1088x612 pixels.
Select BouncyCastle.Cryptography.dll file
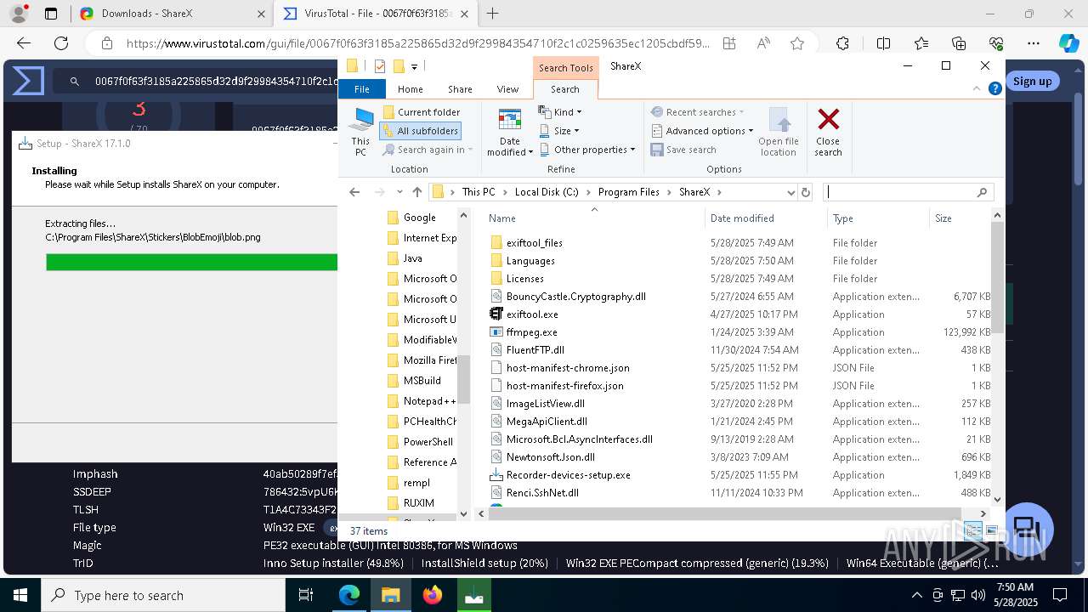pos(575,297)
